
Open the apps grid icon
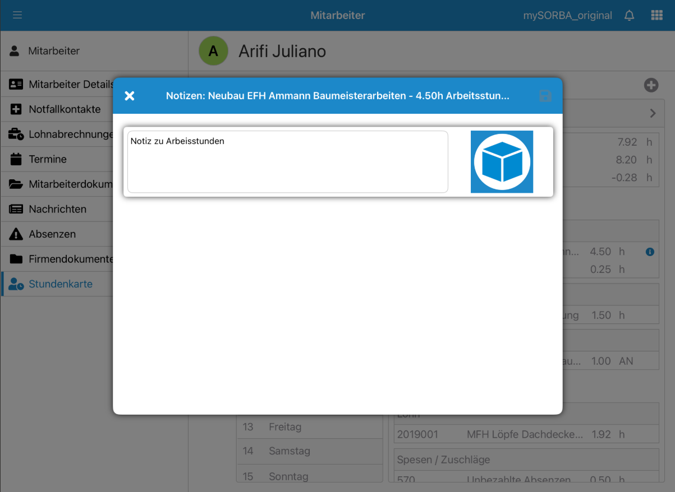click(656, 15)
